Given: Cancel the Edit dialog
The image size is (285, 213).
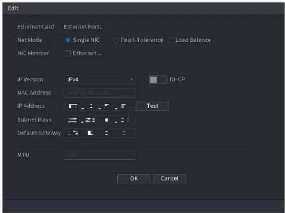Looking at the screenshot, I should point(169,179).
